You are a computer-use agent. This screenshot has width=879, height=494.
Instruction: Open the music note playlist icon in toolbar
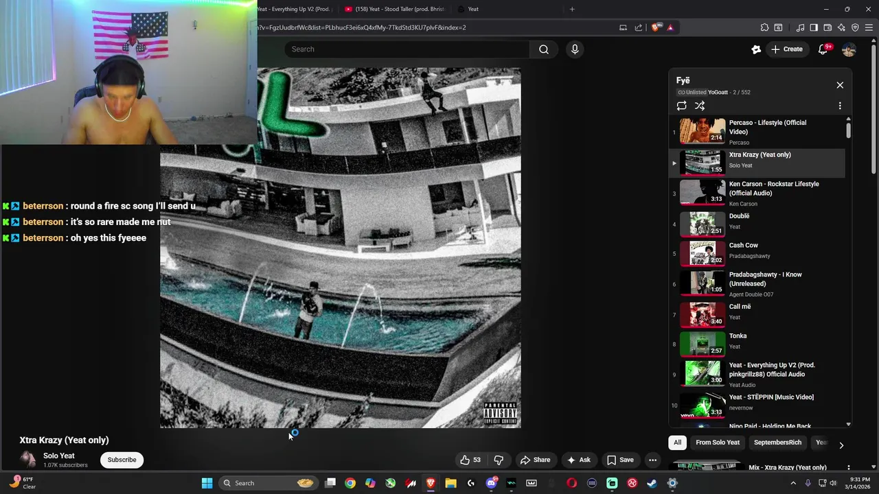[x=800, y=27]
